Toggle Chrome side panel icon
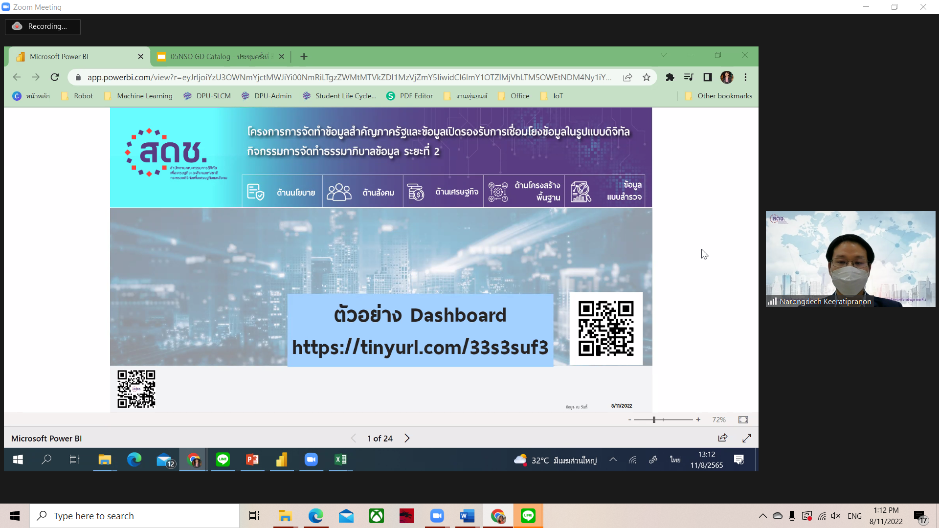Screen dimensions: 939x528 707,77
